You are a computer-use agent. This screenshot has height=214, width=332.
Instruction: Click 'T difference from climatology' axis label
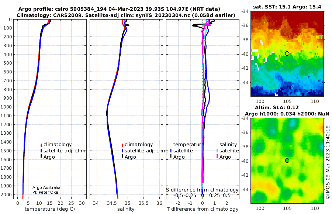pyautogui.click(x=203, y=209)
